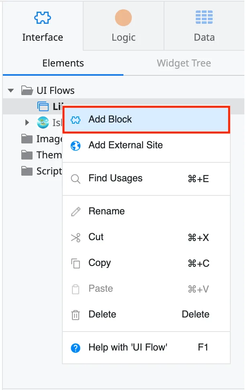
Task: Click the magnifier icon for Find Usages
Action: click(x=76, y=178)
